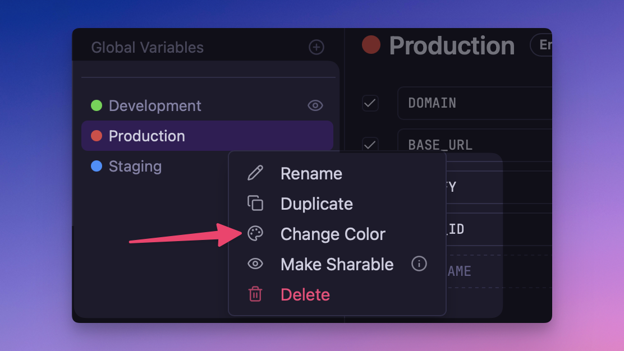624x351 pixels.
Task: Toggle the eye icon on Development environment
Action: (315, 105)
